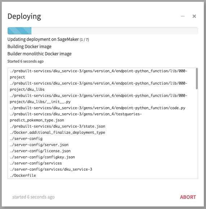Click log line './server-config/server.json'
Screen dimensions: 206x209
click(x=39, y=145)
